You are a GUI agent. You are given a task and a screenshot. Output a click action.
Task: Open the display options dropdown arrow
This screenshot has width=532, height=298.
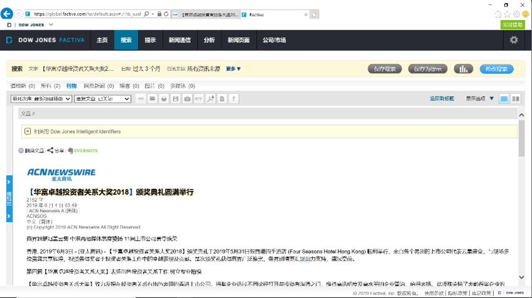(x=492, y=98)
